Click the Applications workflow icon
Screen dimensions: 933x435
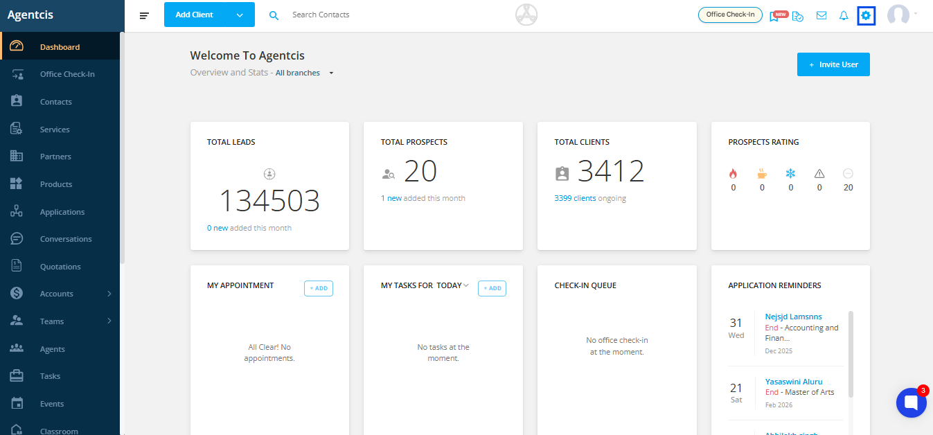(x=17, y=211)
